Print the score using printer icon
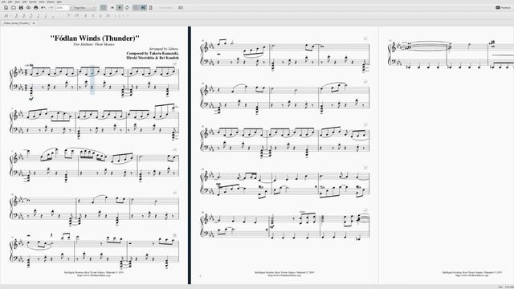Screen dimensions: 514x289 tap(35, 7)
